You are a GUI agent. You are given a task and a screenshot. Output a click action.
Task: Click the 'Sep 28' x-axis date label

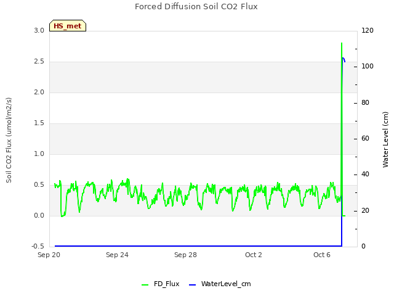point(185,255)
